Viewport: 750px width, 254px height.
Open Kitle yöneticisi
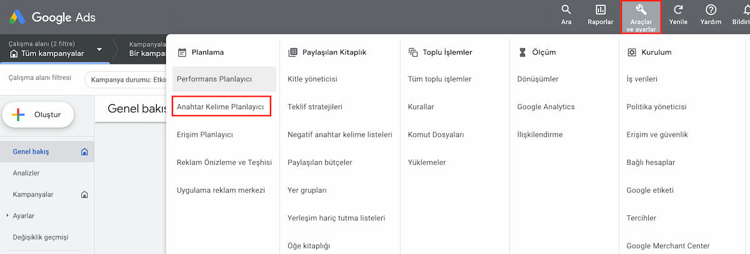pyautogui.click(x=312, y=79)
